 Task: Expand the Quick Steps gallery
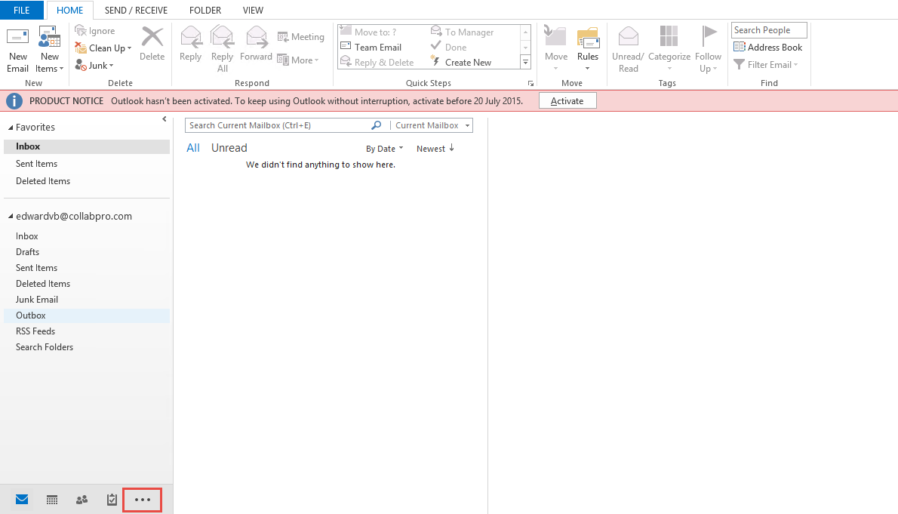(x=525, y=62)
